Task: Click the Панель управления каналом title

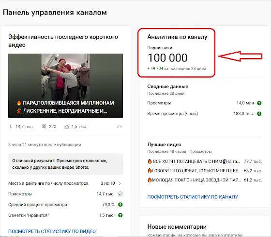Action: pyautogui.click(x=55, y=13)
